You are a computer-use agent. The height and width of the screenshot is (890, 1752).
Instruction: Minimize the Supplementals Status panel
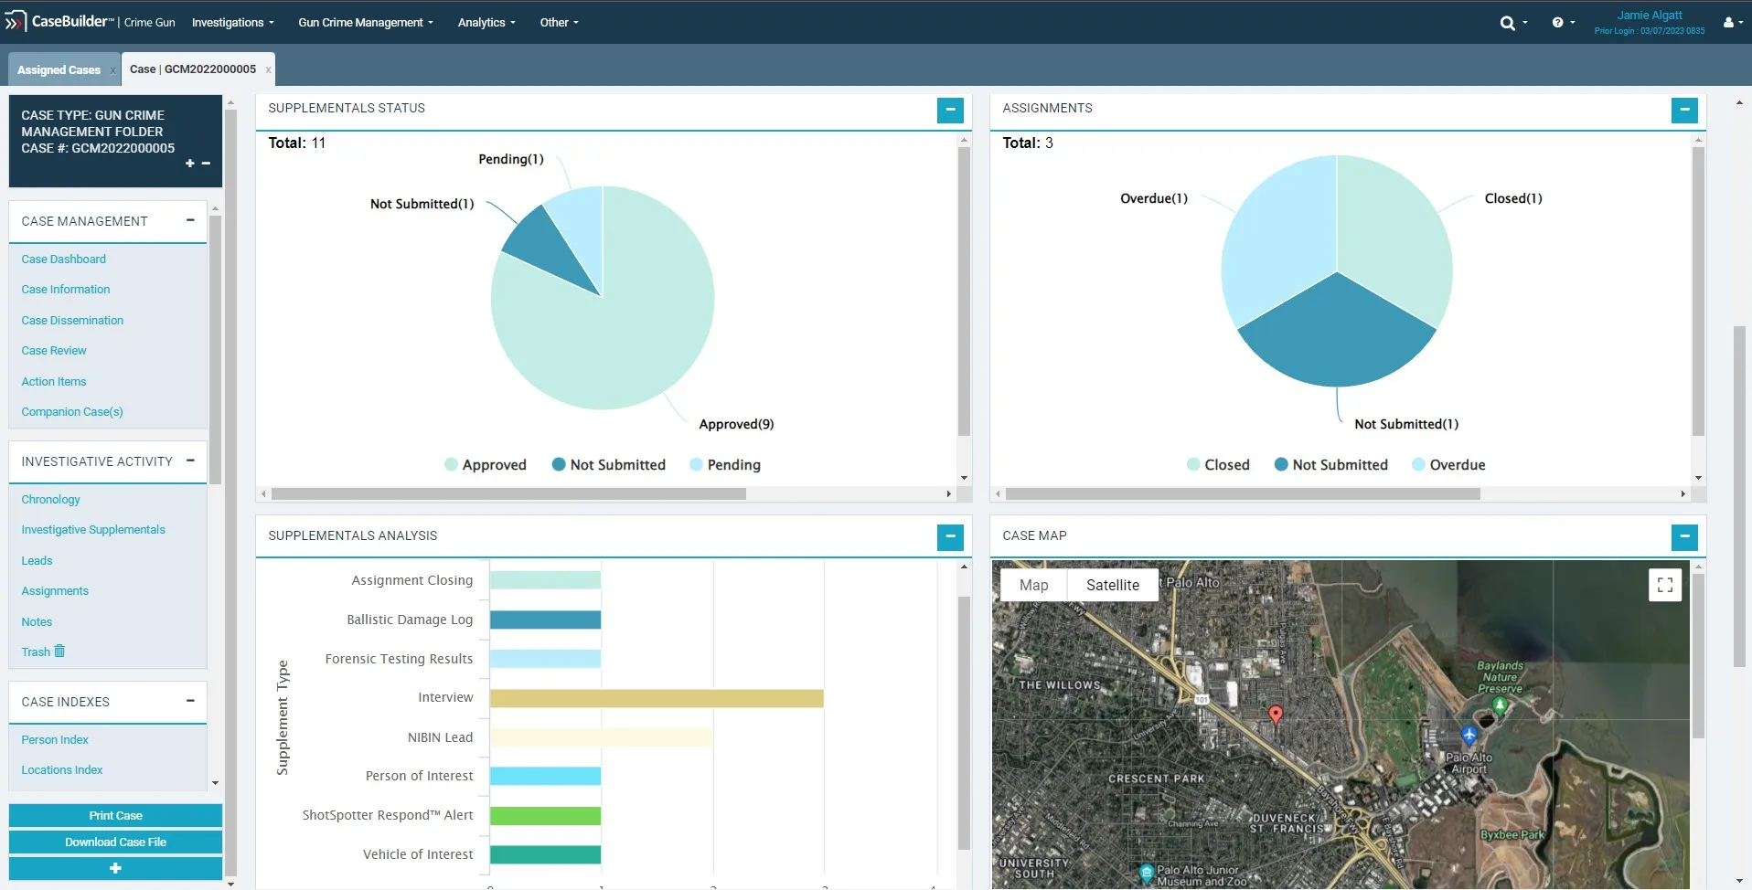950,110
